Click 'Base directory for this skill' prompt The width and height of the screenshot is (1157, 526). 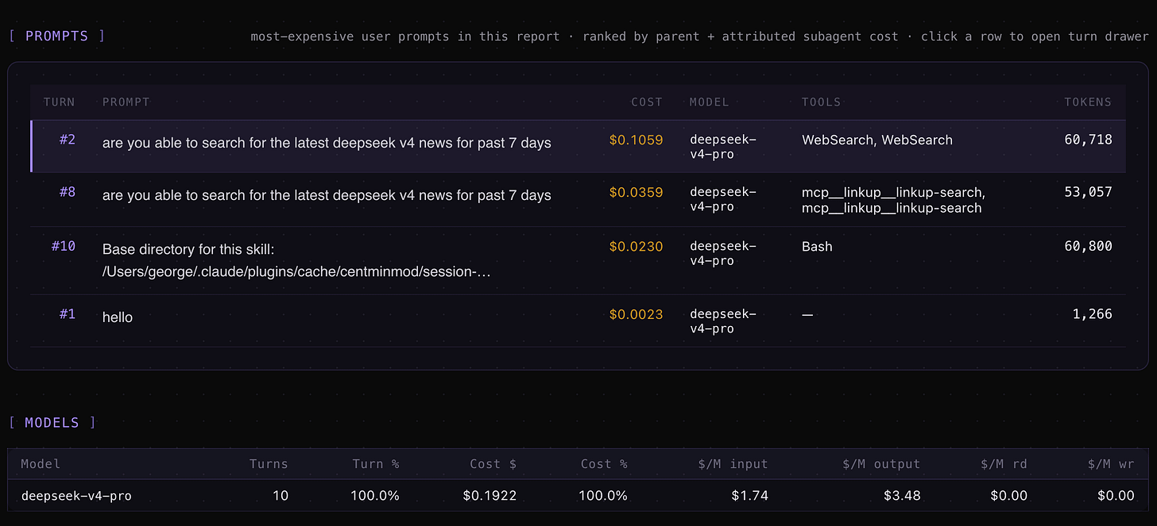[x=296, y=260]
